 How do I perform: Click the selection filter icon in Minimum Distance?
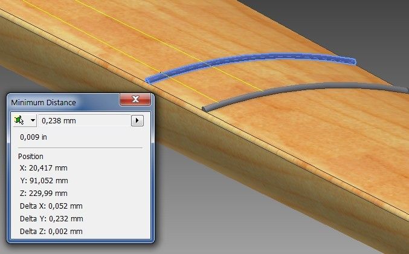20,120
